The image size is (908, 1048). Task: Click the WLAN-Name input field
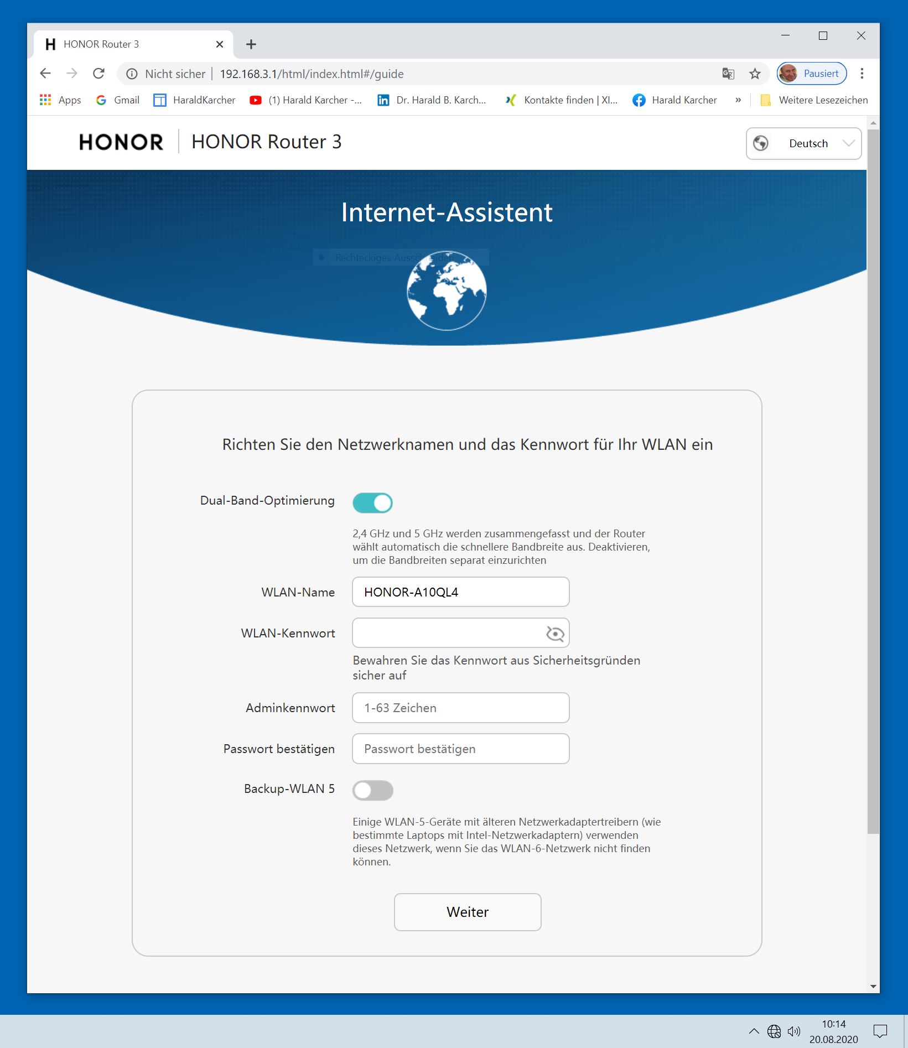[461, 592]
